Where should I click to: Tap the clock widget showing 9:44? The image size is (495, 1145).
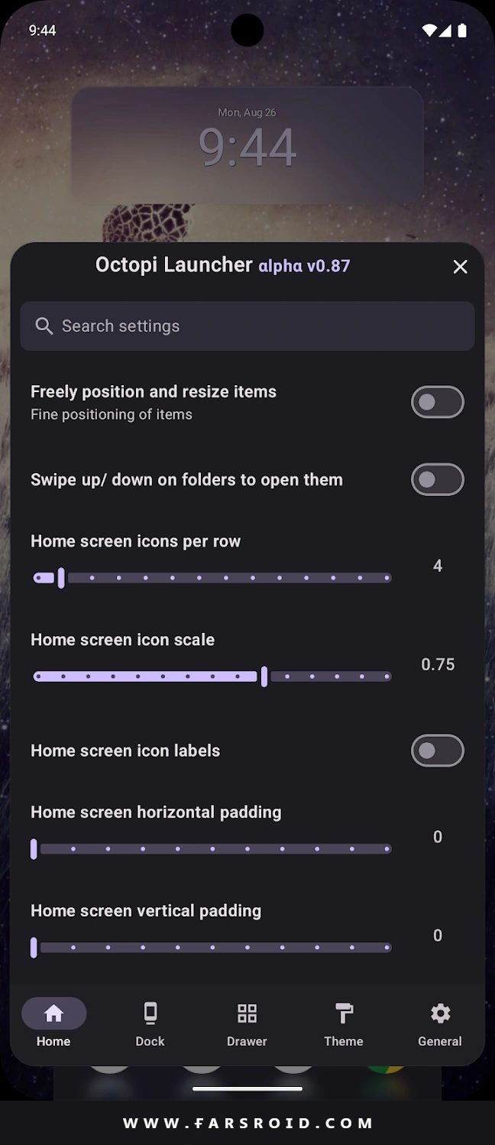pos(247,144)
